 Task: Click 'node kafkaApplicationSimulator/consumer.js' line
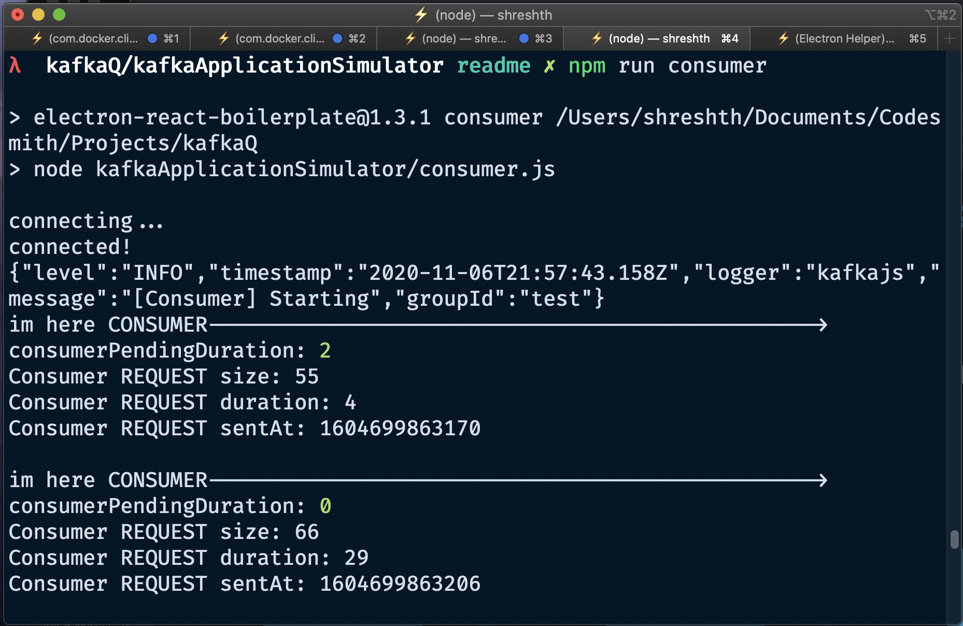point(294,169)
